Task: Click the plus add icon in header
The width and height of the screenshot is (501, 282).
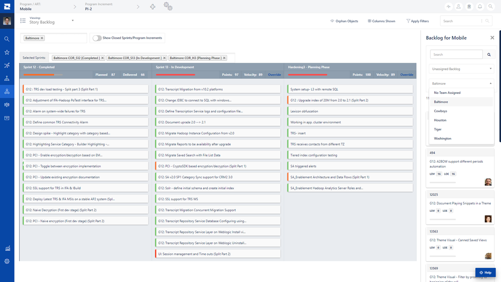Action: [x=153, y=7]
